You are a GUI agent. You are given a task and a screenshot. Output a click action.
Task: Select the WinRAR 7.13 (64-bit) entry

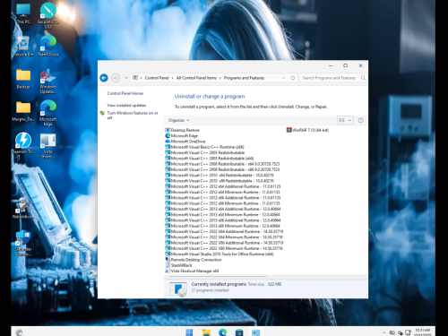click(x=307, y=130)
